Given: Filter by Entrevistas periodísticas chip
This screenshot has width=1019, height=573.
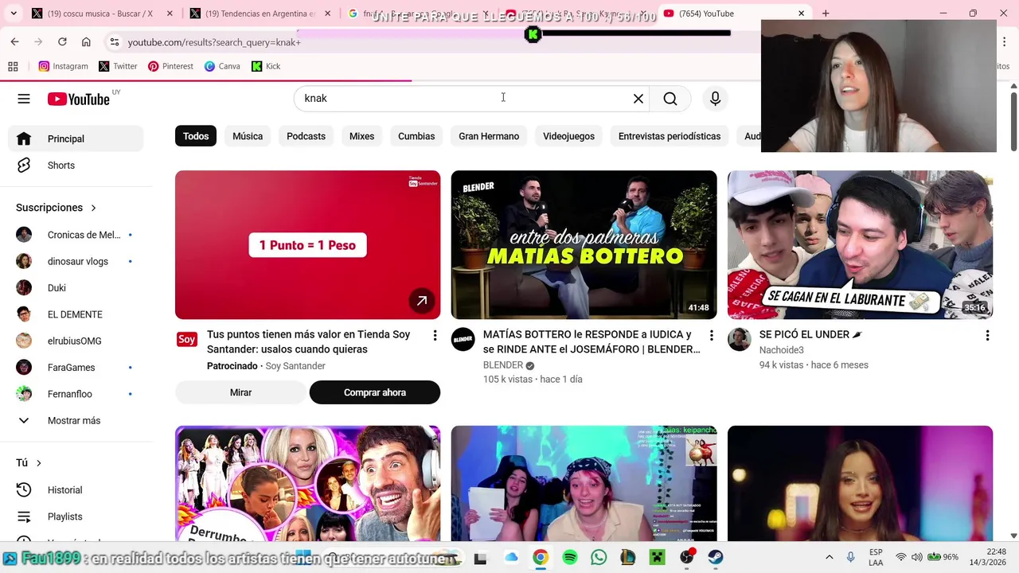Looking at the screenshot, I should [x=670, y=136].
